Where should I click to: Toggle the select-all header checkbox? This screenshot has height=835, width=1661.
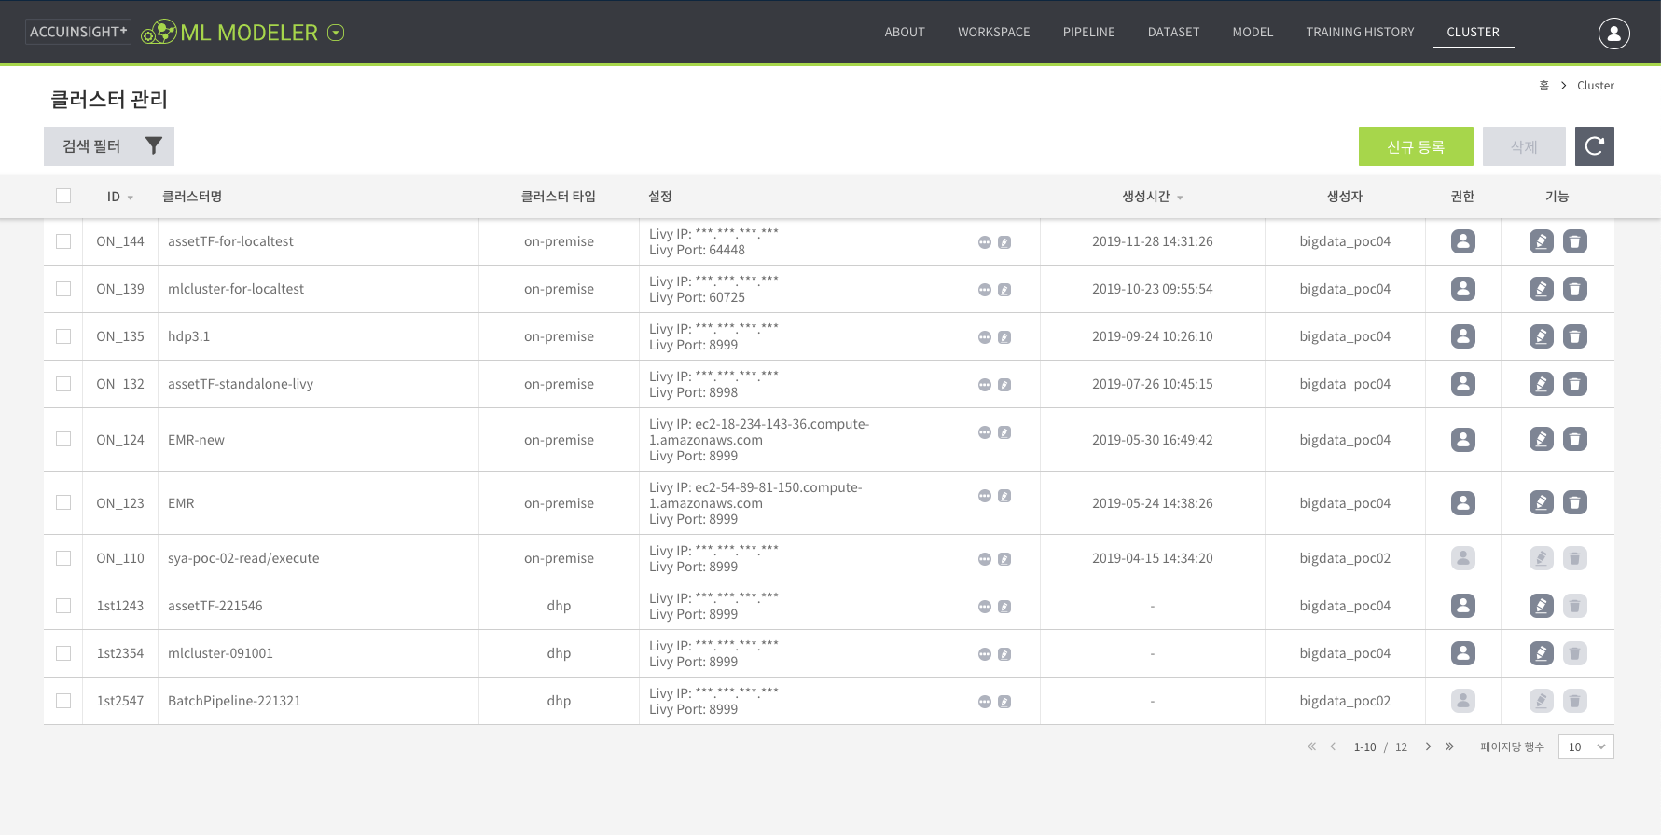pyautogui.click(x=63, y=196)
